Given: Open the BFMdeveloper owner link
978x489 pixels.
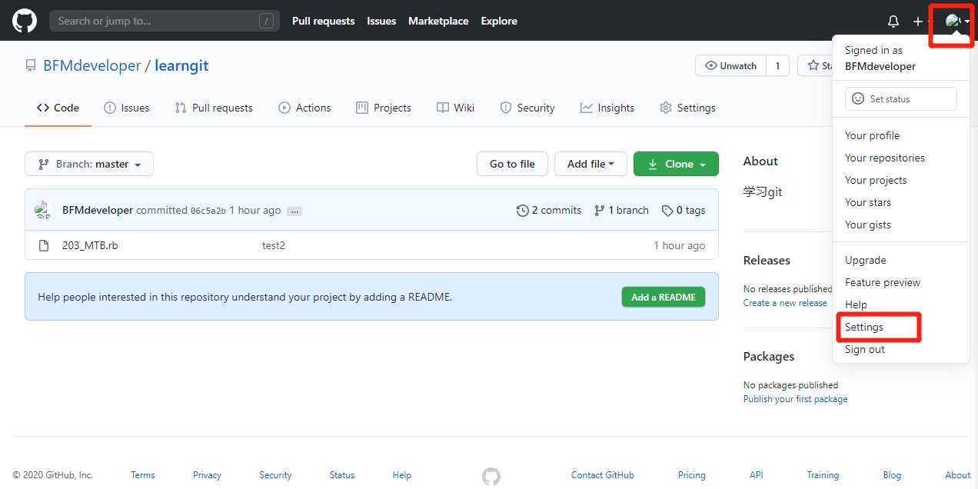Looking at the screenshot, I should [91, 65].
